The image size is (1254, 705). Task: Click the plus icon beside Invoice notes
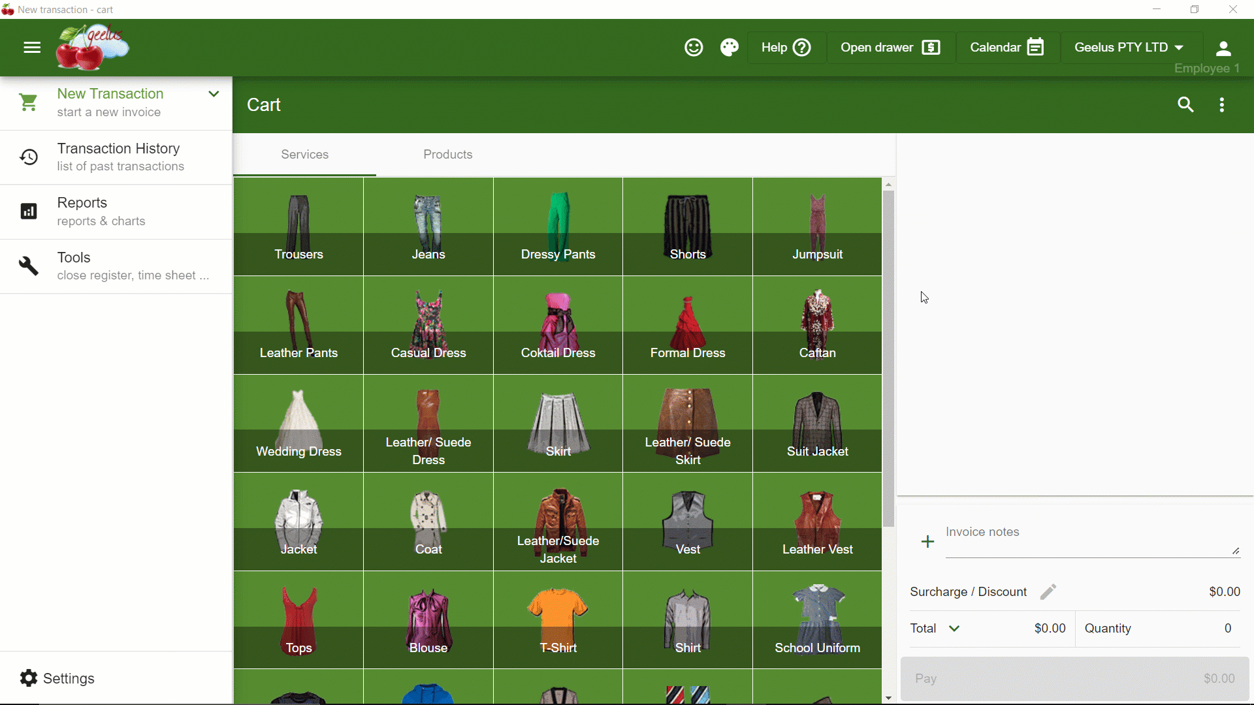[927, 541]
